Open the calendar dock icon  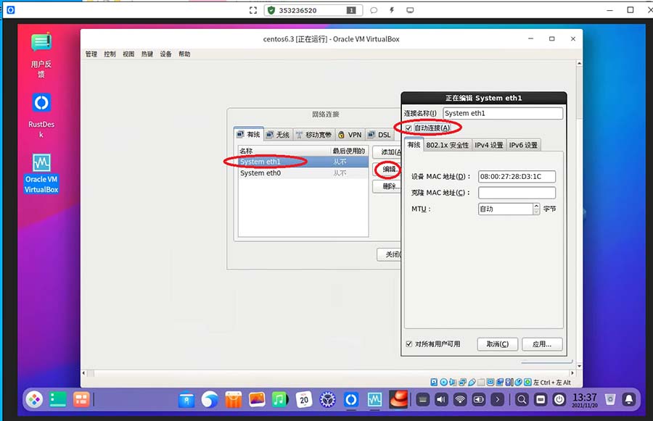(x=304, y=400)
